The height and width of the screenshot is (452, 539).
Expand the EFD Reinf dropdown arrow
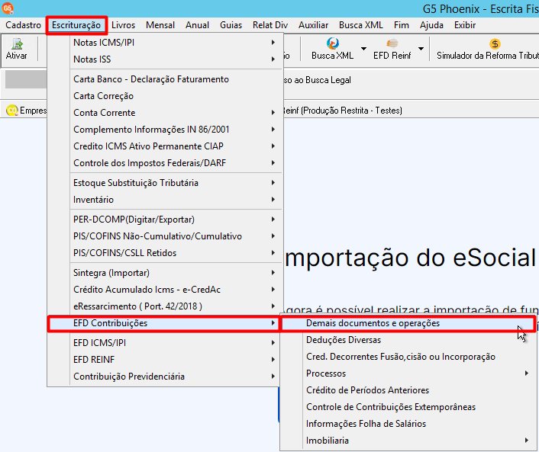click(x=421, y=48)
